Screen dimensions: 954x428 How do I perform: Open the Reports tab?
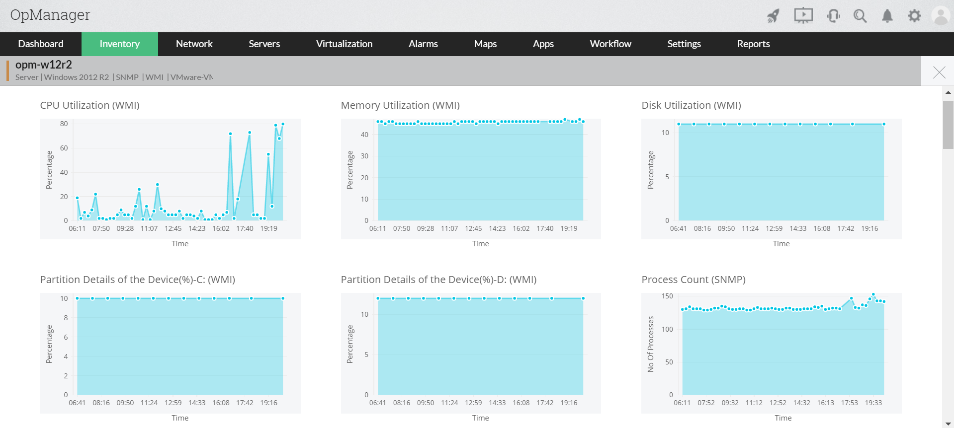coord(753,44)
